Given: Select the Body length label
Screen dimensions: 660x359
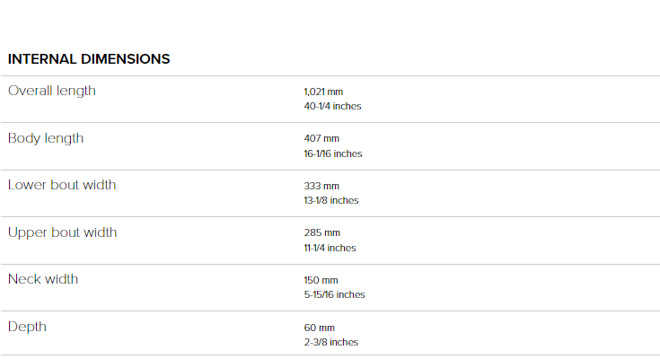Looking at the screenshot, I should click(46, 138).
